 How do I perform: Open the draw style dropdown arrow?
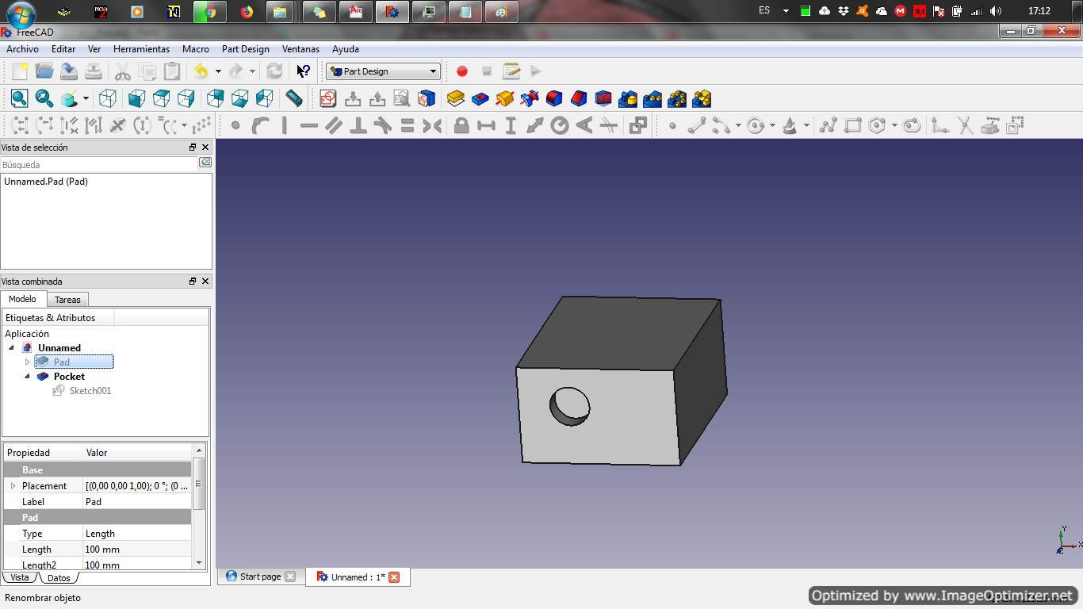pos(86,98)
